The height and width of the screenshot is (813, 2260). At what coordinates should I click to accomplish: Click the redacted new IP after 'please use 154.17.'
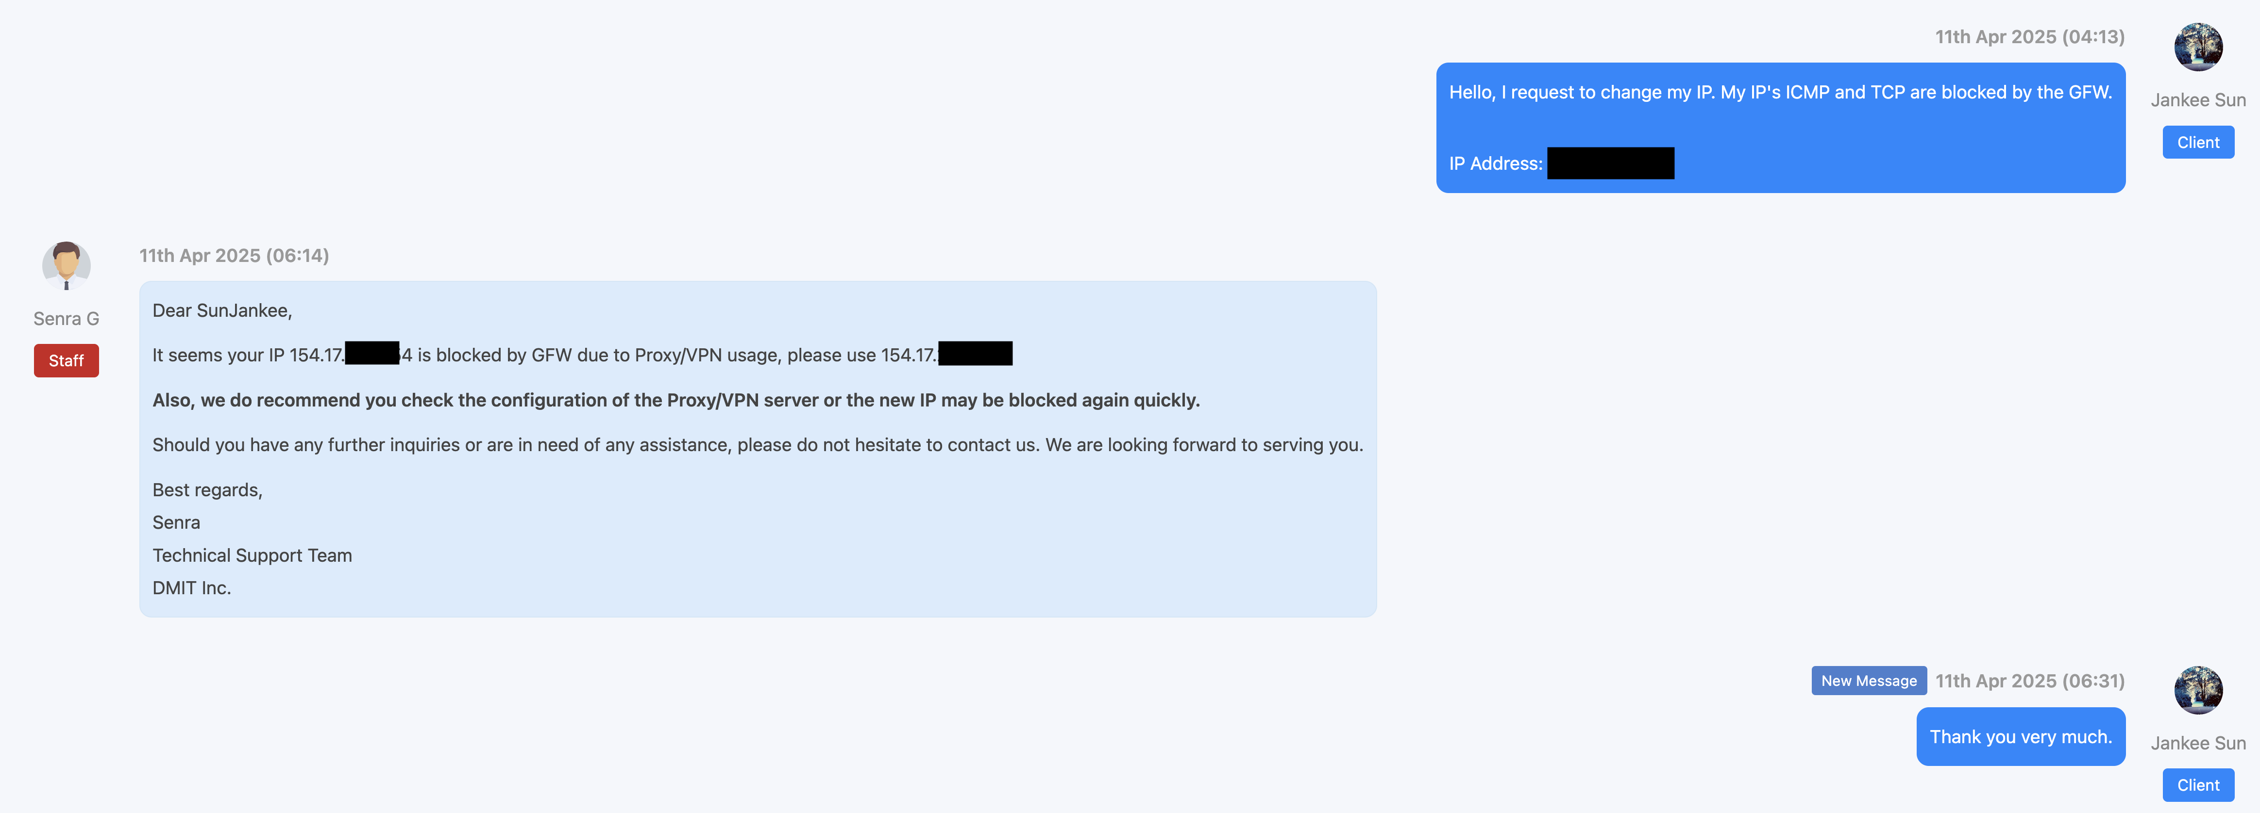[x=975, y=354]
